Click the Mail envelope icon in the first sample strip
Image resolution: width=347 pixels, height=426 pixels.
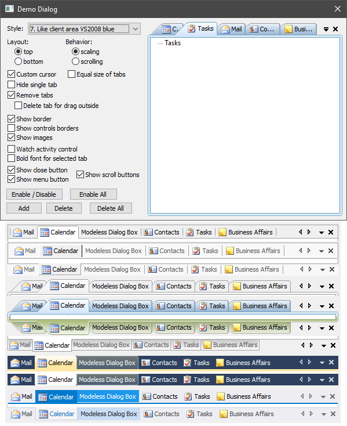pyautogui.click(x=17, y=233)
